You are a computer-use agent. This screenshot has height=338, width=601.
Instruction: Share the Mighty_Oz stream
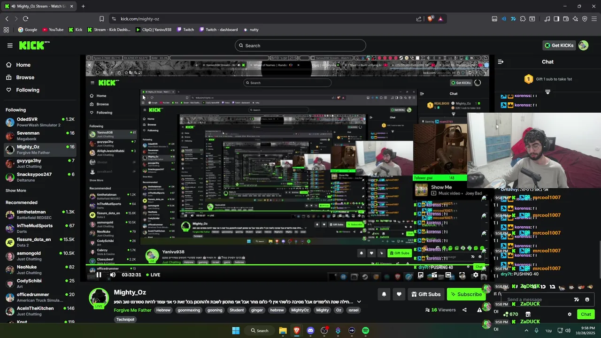(x=464, y=310)
